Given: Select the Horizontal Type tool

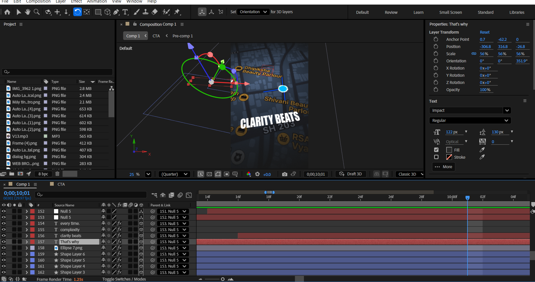Looking at the screenshot, I should click(125, 12).
